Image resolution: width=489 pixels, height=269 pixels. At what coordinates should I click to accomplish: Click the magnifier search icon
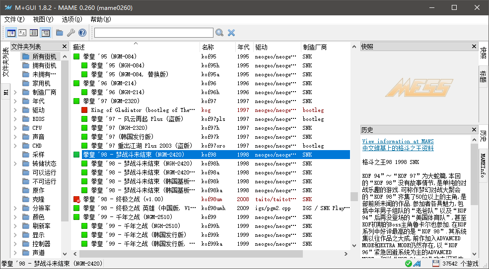pos(219,32)
